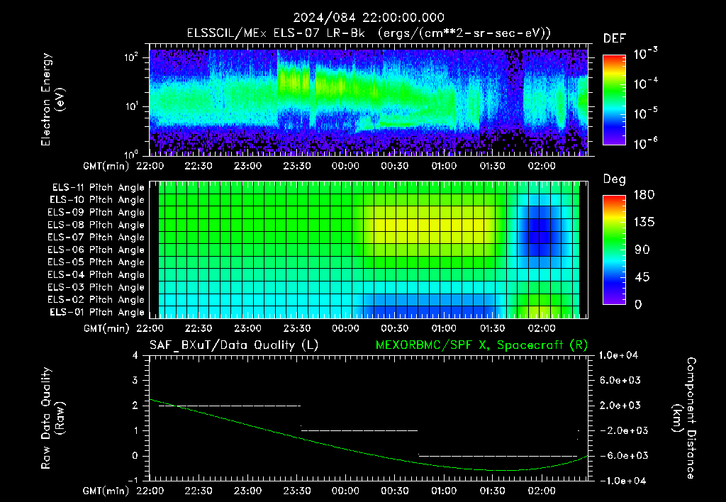The image size is (726, 502).
Task: Select the ELS-02 Pitch Angle row label
Action: (96, 300)
